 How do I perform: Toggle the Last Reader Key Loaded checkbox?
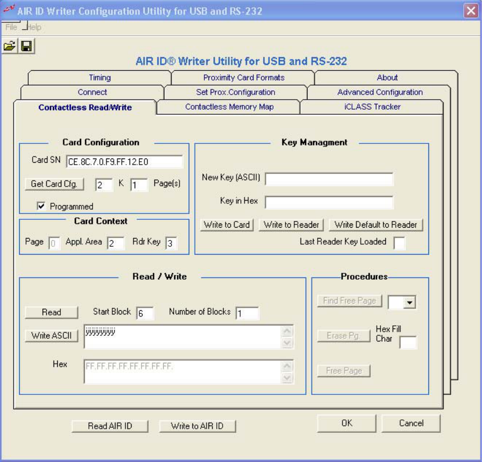[399, 243]
